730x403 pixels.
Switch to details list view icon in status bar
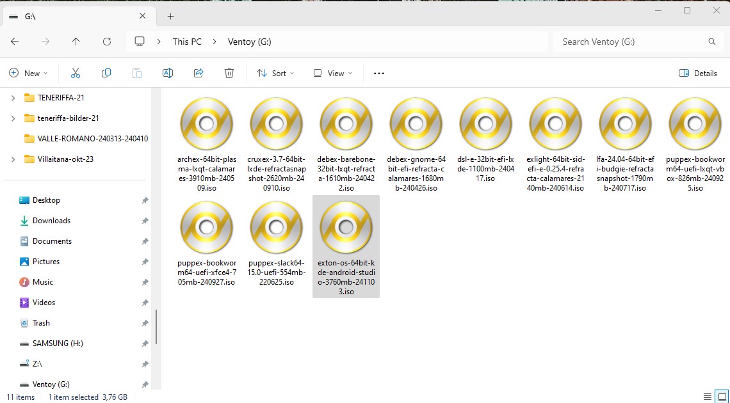(707, 397)
